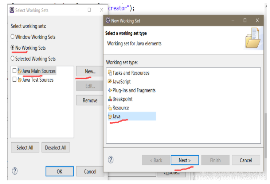Click the Java Main Sources working set icon

(20, 71)
